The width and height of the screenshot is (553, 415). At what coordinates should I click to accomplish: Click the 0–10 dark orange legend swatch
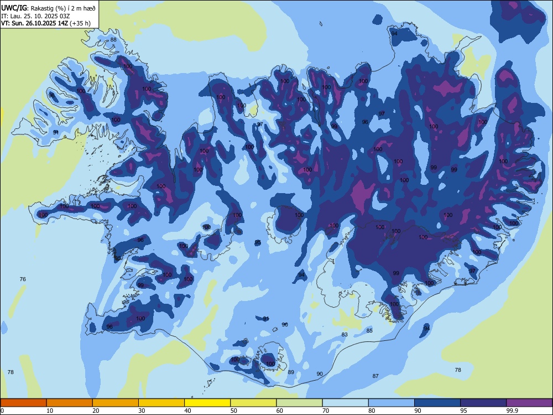pos(23,403)
